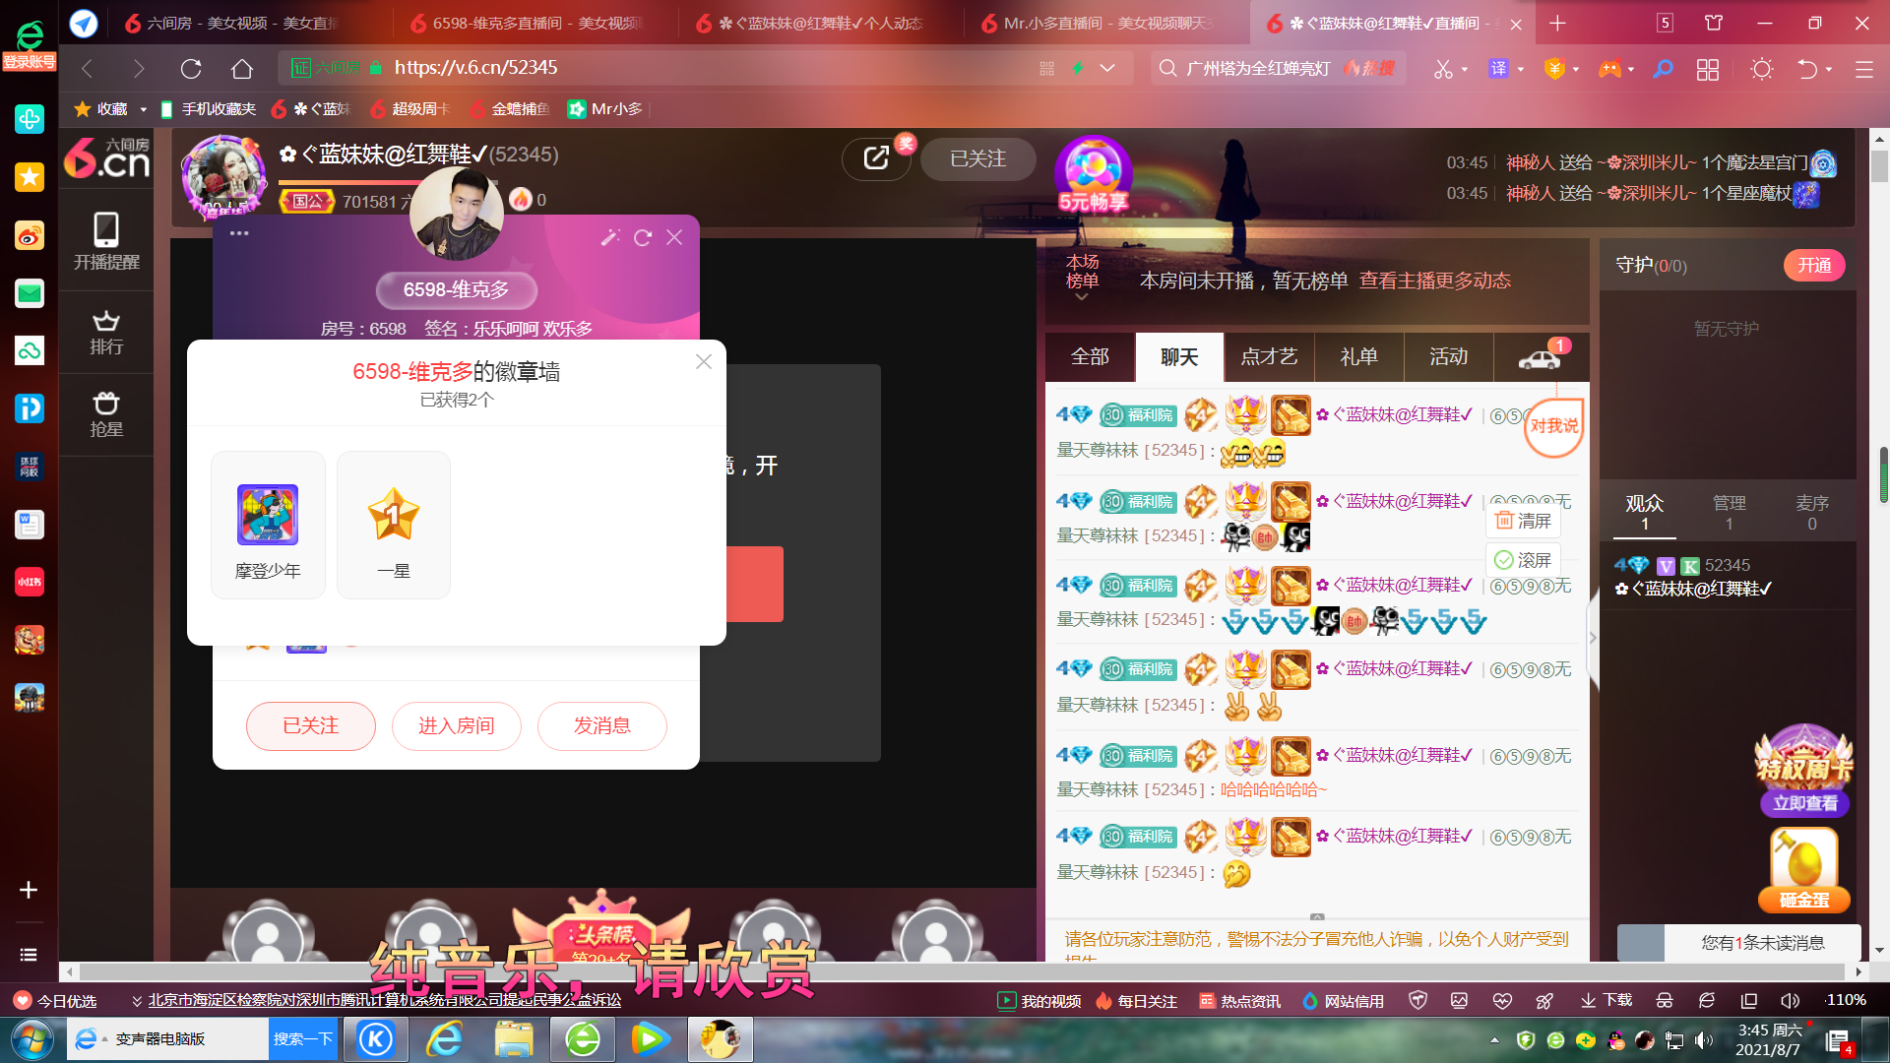Switch to 礼单 tab

[x=1358, y=356]
